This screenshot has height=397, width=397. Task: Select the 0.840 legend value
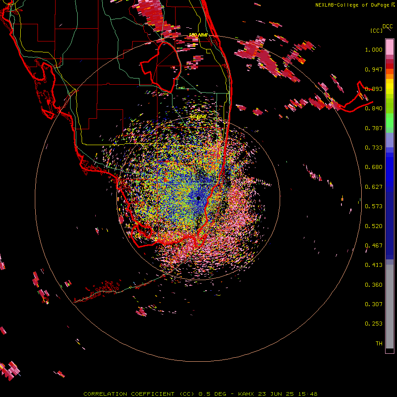[x=374, y=109]
